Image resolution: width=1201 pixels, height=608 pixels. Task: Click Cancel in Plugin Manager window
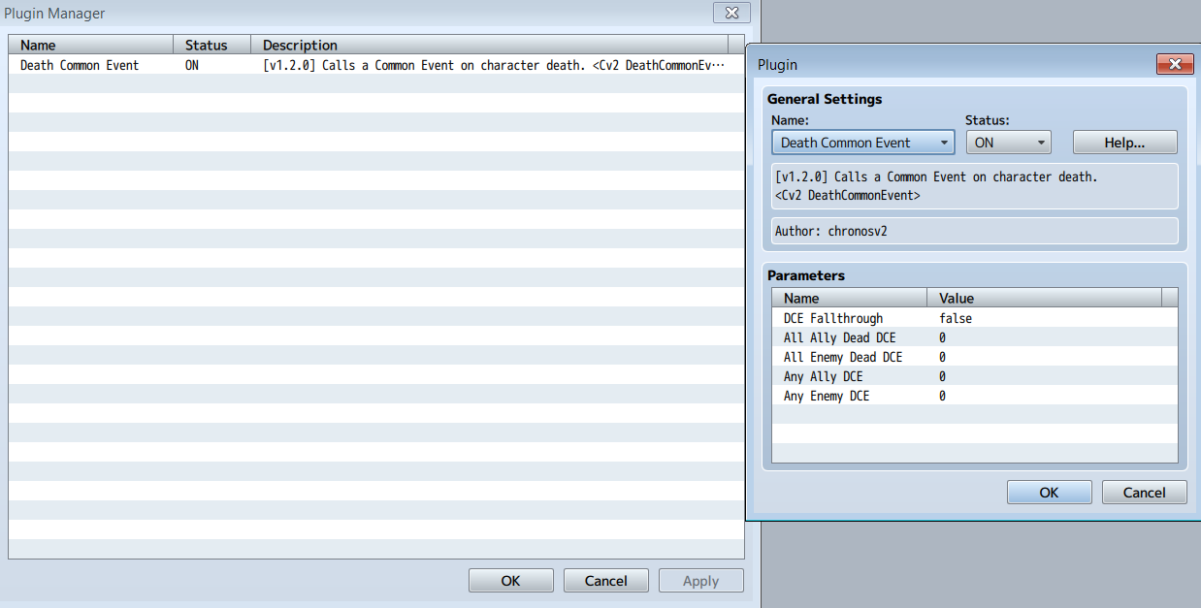tap(605, 581)
